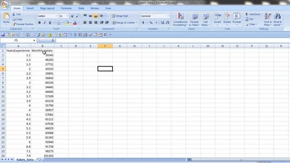Image resolution: width=290 pixels, height=163 pixels.
Task: Click the Paste clipboard icon
Action: 6,16
